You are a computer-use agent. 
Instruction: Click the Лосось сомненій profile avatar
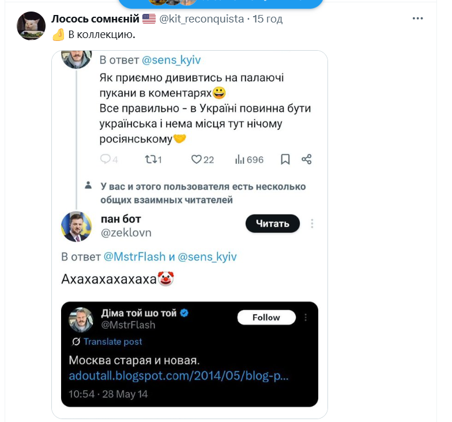31,26
